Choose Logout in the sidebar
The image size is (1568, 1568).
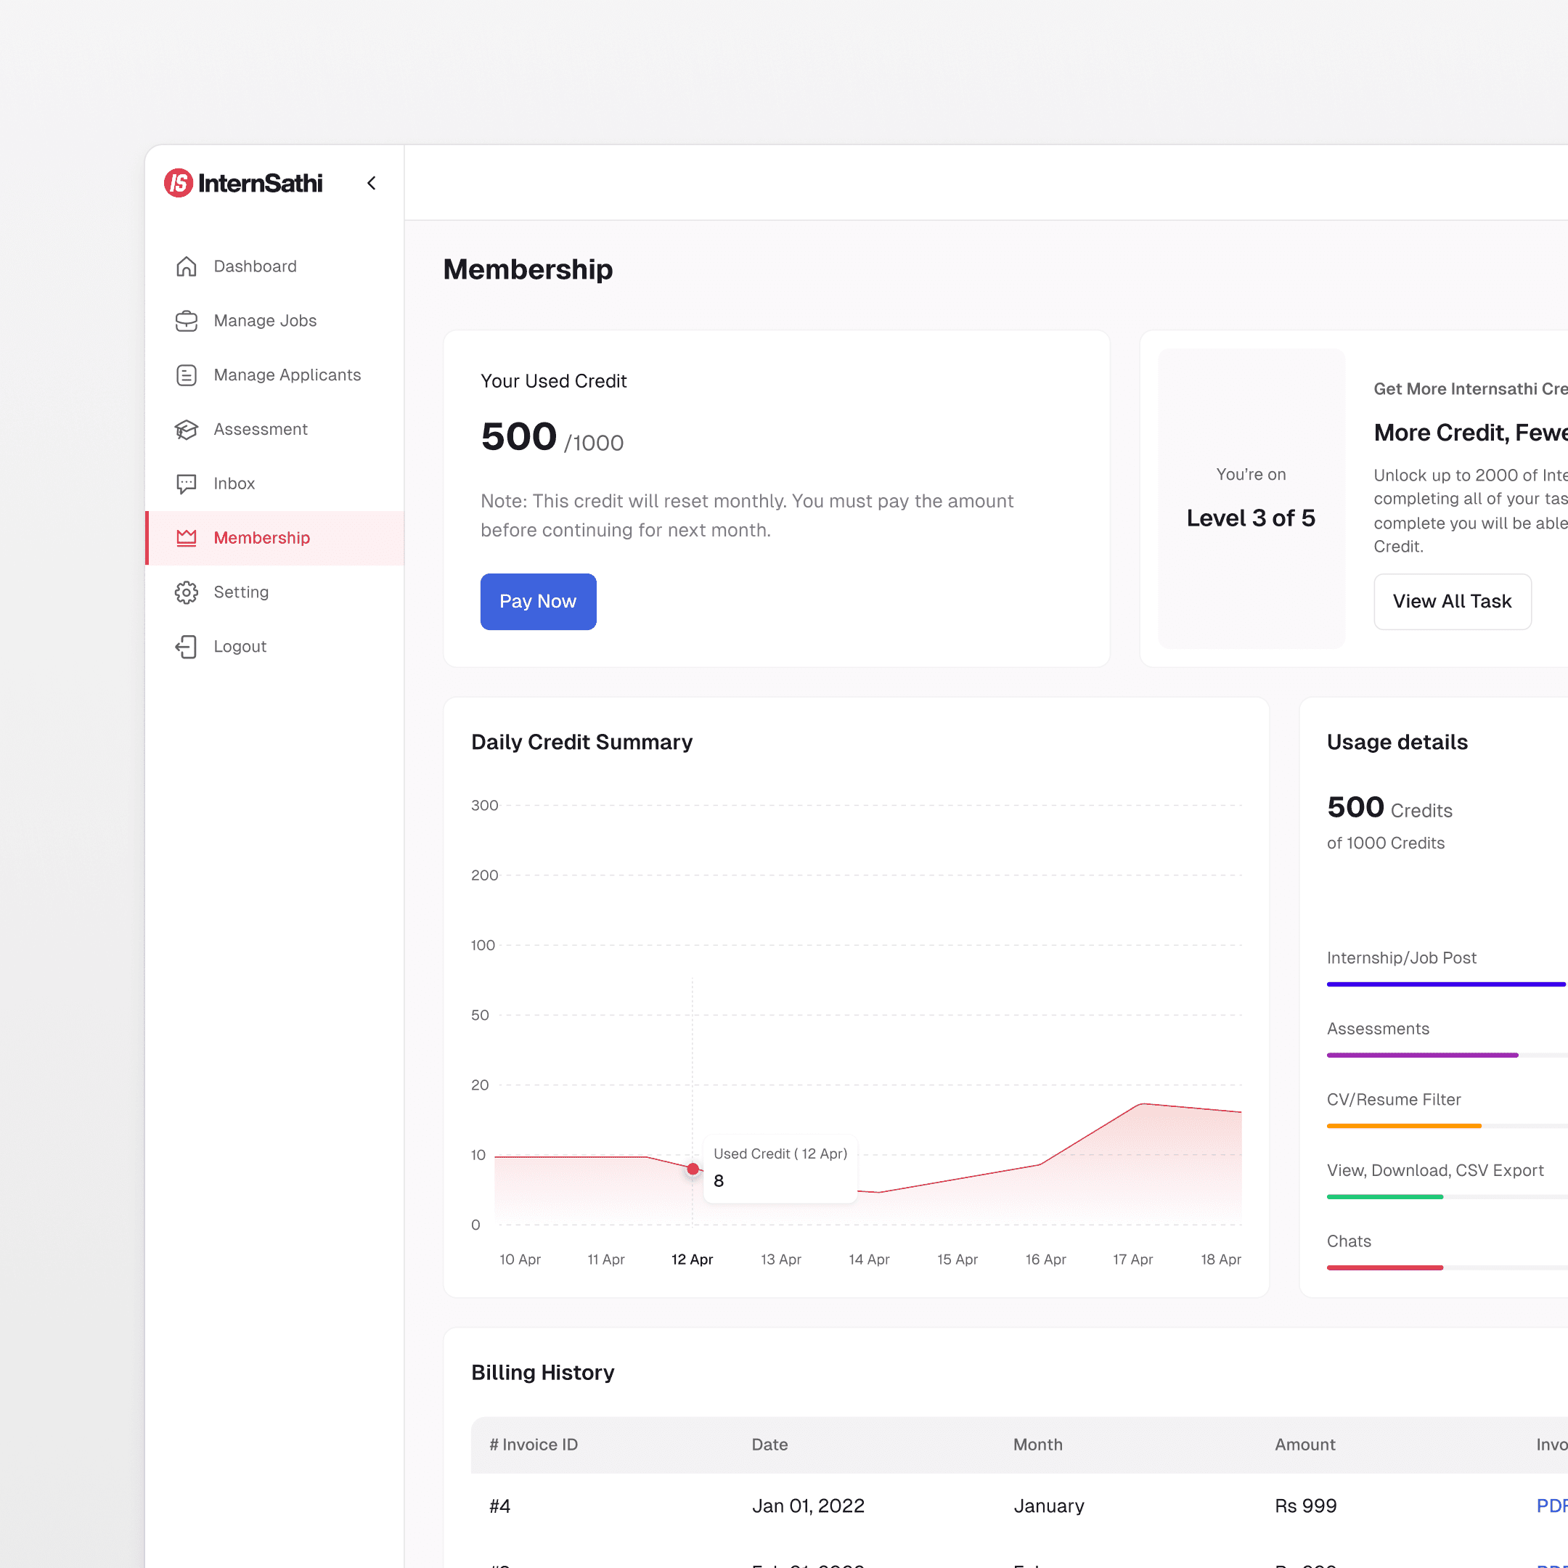point(275,647)
